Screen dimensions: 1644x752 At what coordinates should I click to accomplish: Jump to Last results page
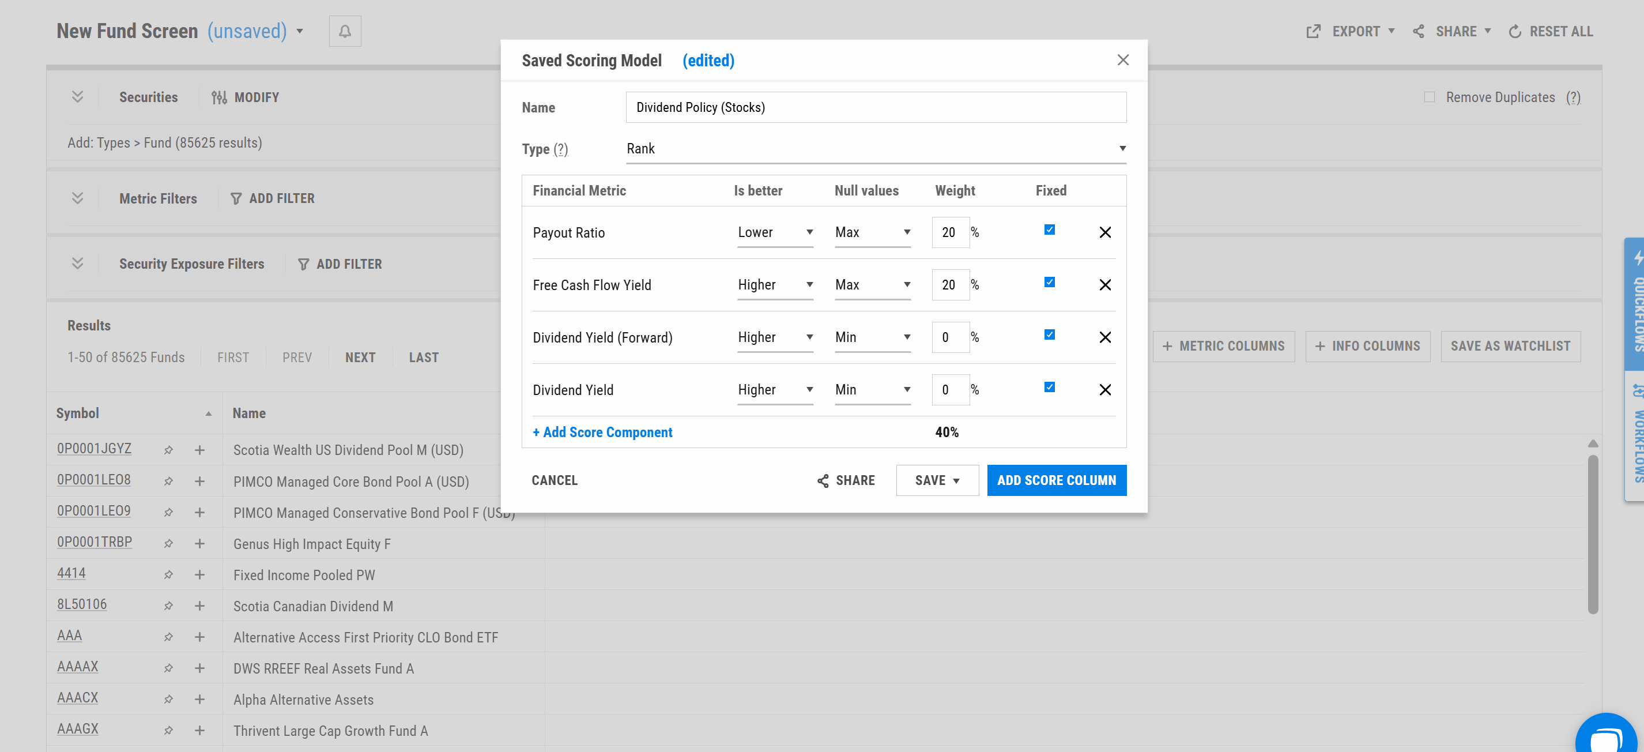424,358
